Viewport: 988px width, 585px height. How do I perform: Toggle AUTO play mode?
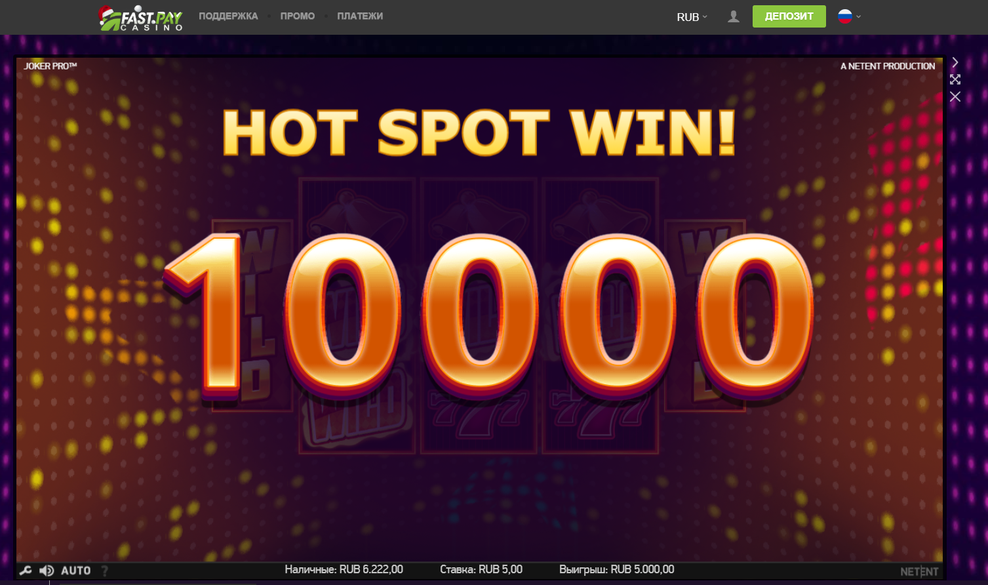pyautogui.click(x=76, y=571)
